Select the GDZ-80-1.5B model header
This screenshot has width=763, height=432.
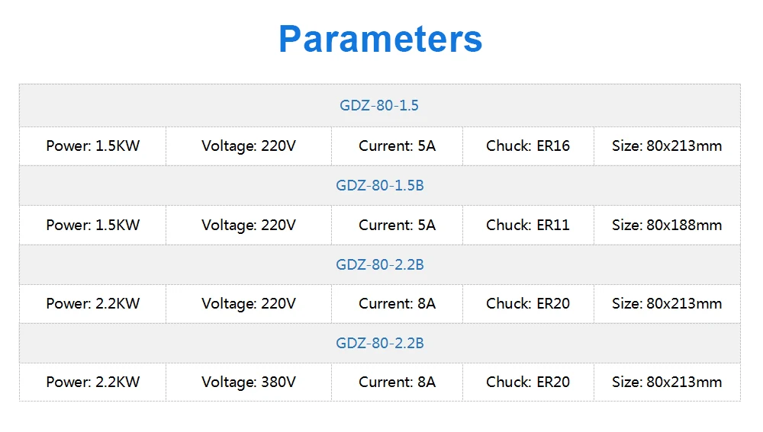379,185
